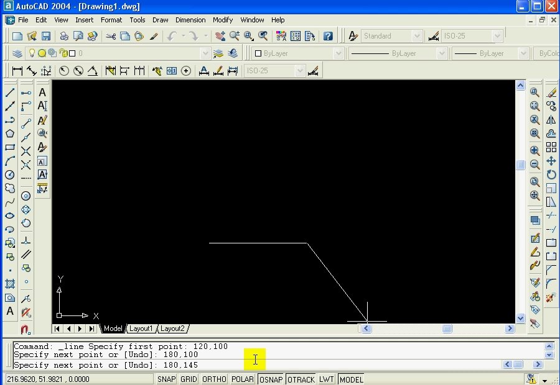
Task: Click the command line input field
Action: click(257, 365)
